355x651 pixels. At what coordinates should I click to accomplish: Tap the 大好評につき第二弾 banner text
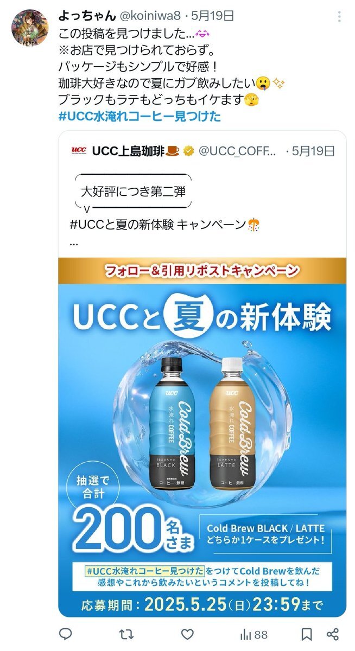click(x=133, y=191)
